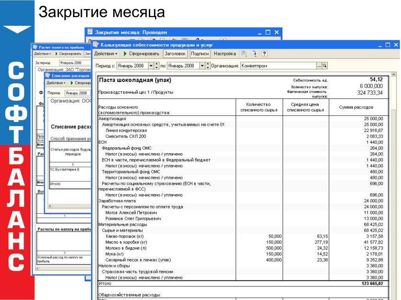Viewport: 401px width, 300px height.
Task: Click the по period spinner arrows
Action: coord(208,66)
